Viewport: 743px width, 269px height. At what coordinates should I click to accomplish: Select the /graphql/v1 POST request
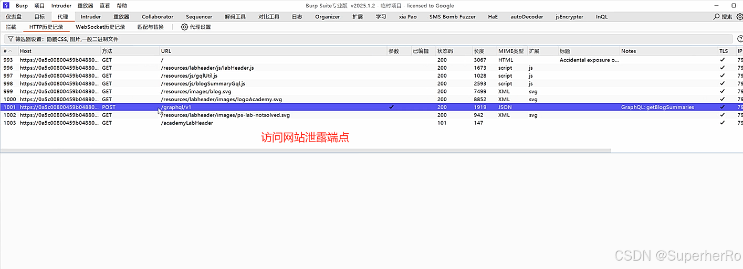pos(371,107)
